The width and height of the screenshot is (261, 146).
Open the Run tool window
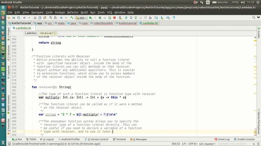pos(17,140)
